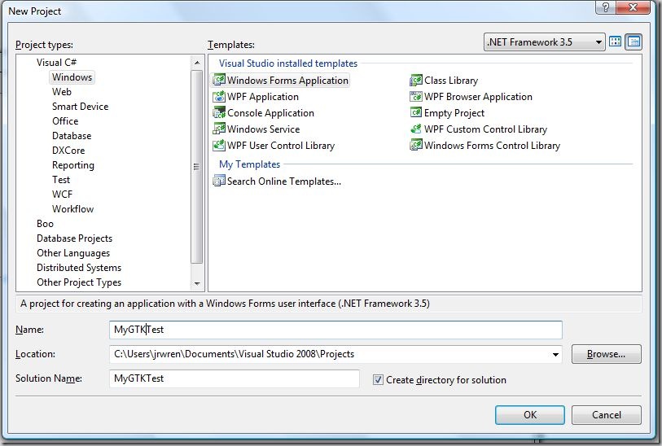Click the Console Application label

(270, 113)
